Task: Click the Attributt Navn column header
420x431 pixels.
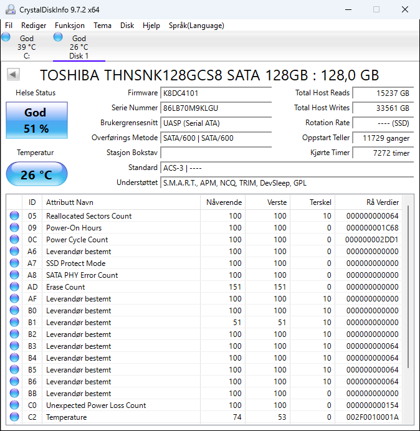Action: click(x=121, y=202)
